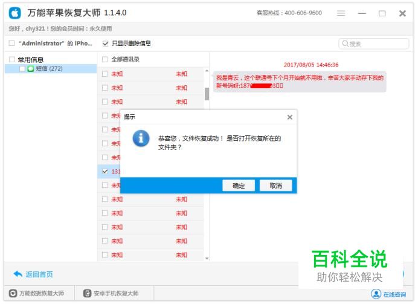418x304 pixels.
Task: Click the contact list scrollbar thumb
Action: [x=207, y=94]
